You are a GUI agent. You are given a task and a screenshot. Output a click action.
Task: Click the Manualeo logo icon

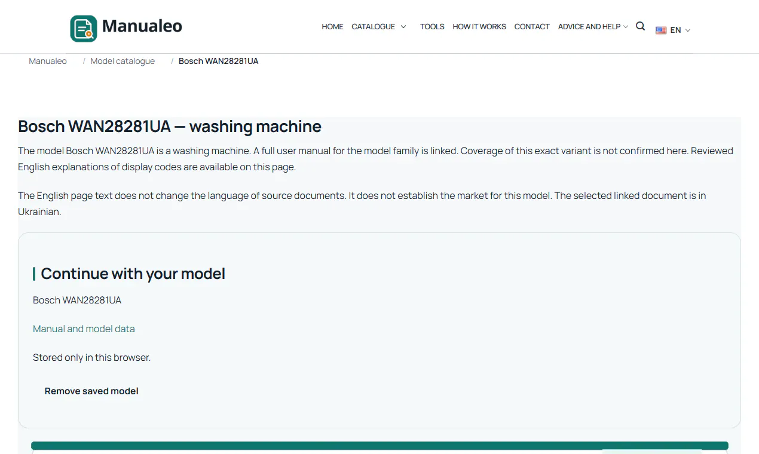coord(84,28)
